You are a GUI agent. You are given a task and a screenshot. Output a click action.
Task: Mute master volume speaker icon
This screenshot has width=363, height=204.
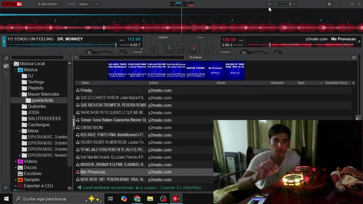269,4
